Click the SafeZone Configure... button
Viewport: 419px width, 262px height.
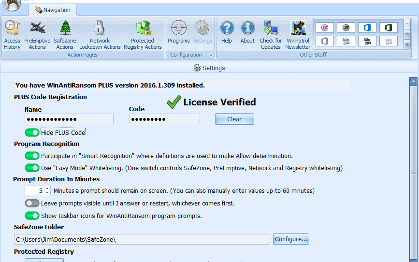pyautogui.click(x=291, y=239)
